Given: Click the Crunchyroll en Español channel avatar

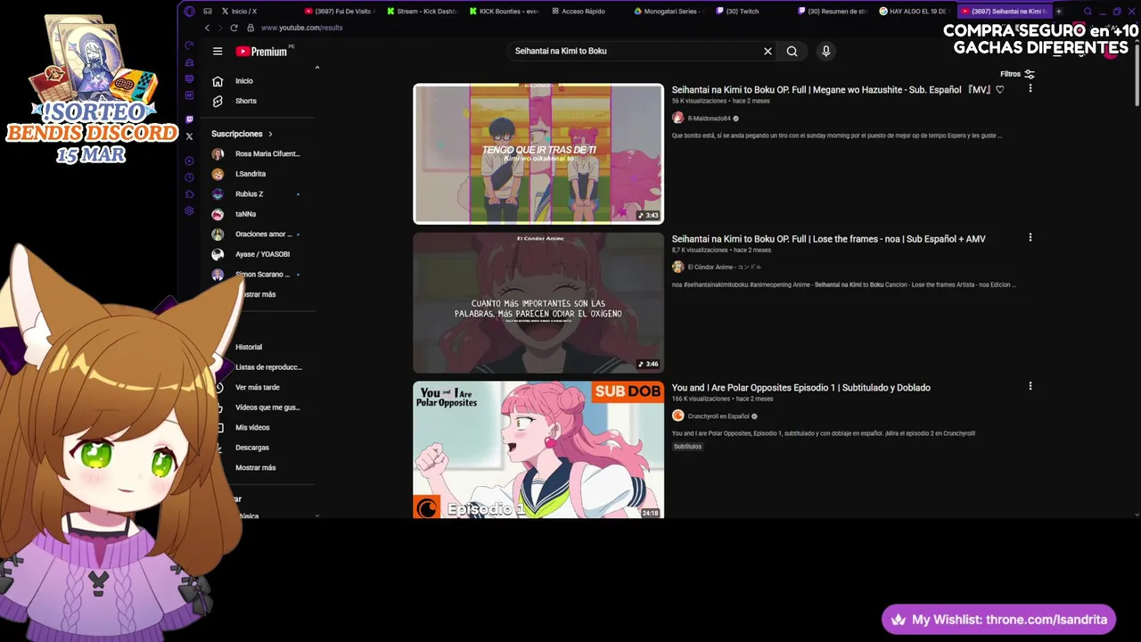Looking at the screenshot, I should click(x=677, y=416).
